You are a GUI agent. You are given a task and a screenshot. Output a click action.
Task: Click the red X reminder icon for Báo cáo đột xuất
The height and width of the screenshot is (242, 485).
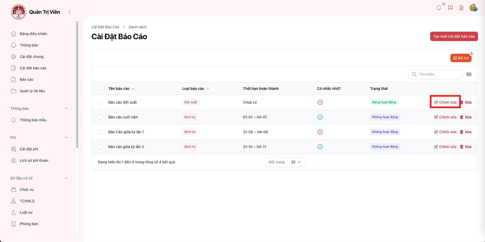pos(320,102)
